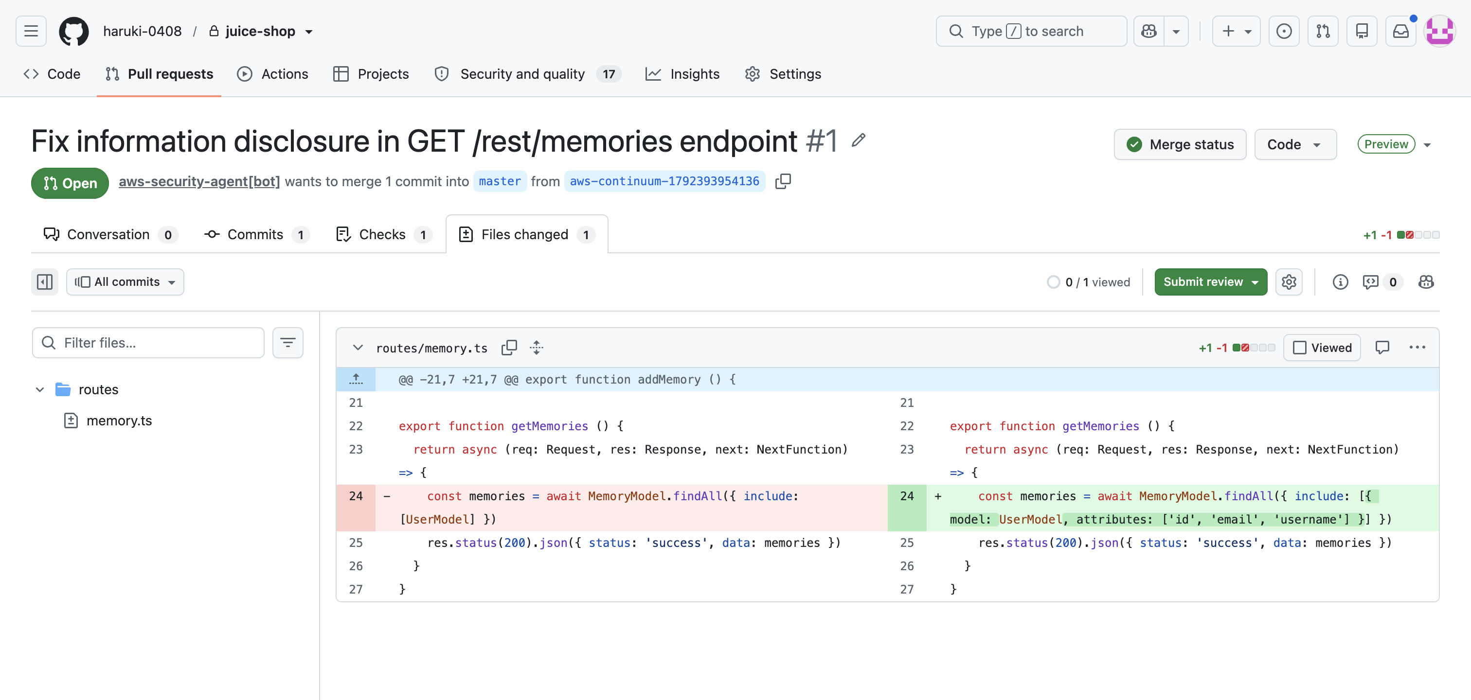Go to the GitHub homepage logo
Image resolution: width=1471 pixels, height=700 pixels.
(x=73, y=31)
